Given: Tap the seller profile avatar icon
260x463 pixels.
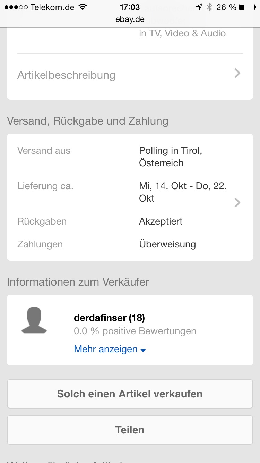Looking at the screenshot, I should click(34, 321).
